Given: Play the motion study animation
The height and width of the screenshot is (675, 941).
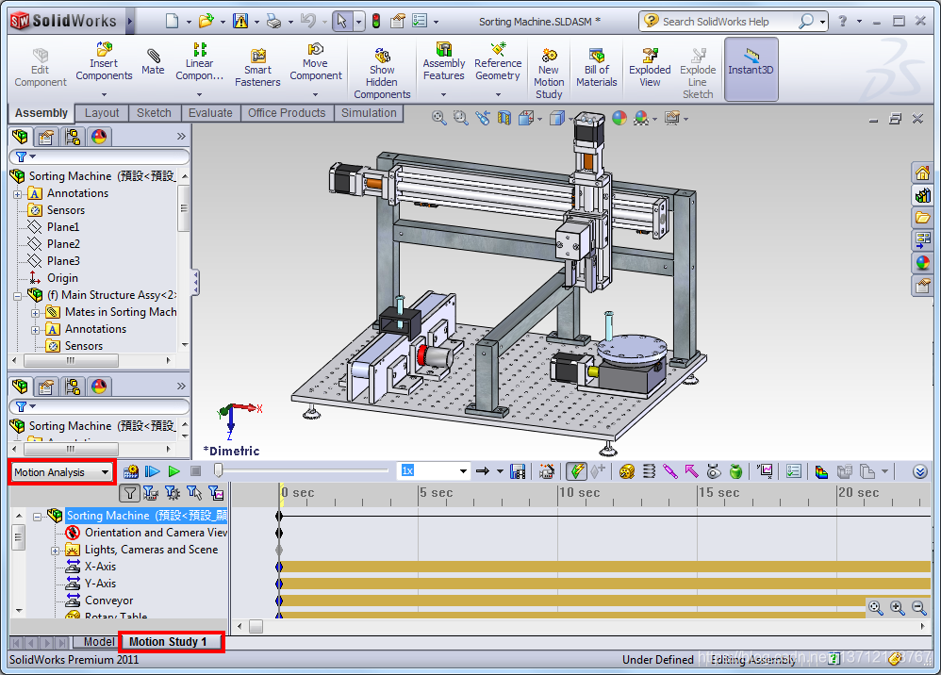Looking at the screenshot, I should (x=174, y=472).
